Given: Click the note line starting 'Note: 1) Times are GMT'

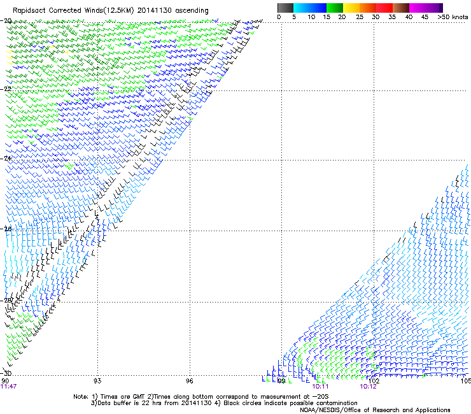Looking at the screenshot, I should click(x=200, y=397).
